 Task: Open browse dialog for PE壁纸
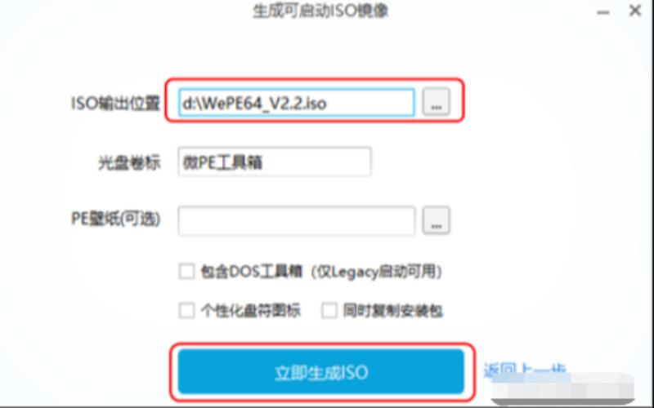436,220
